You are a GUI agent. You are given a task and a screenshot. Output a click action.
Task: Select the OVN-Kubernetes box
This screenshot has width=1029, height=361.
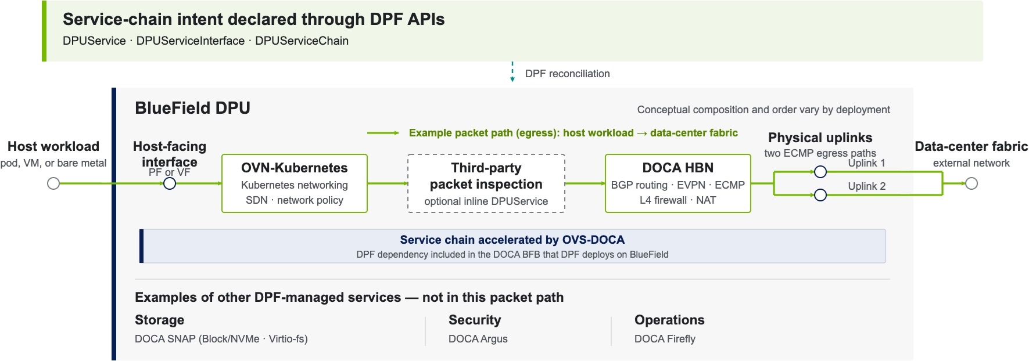click(295, 183)
